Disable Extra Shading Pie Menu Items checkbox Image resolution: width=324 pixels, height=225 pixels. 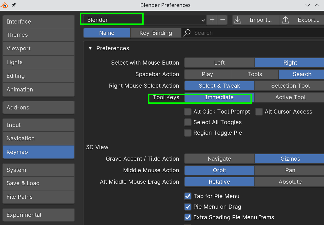188,217
